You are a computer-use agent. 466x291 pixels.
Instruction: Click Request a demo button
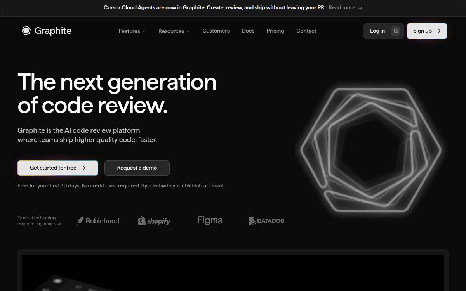[x=137, y=168]
